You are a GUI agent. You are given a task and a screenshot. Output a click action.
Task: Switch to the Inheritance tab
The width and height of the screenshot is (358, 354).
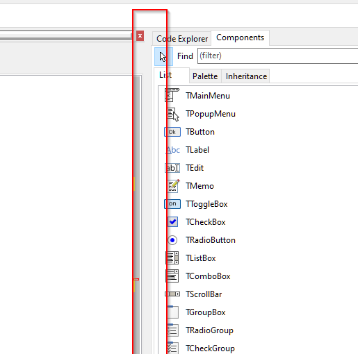246,76
